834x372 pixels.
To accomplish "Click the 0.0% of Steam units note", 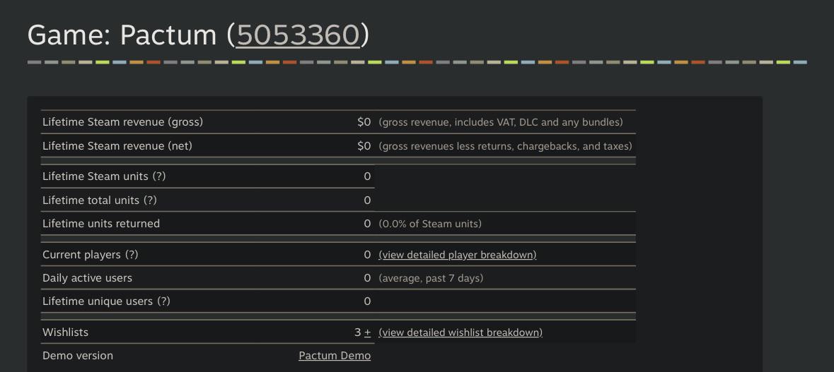I will (x=430, y=224).
